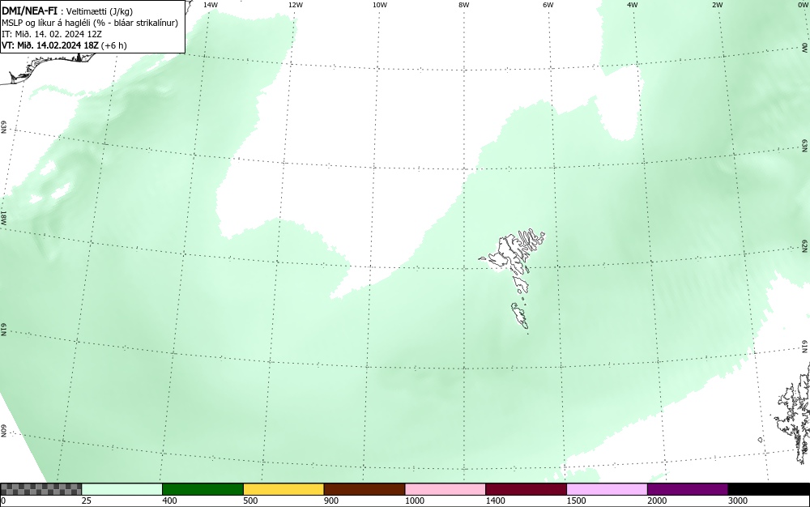This screenshot has width=810, height=507.
Task: Click the 0W longitude label at top right
Action: [x=803, y=5]
